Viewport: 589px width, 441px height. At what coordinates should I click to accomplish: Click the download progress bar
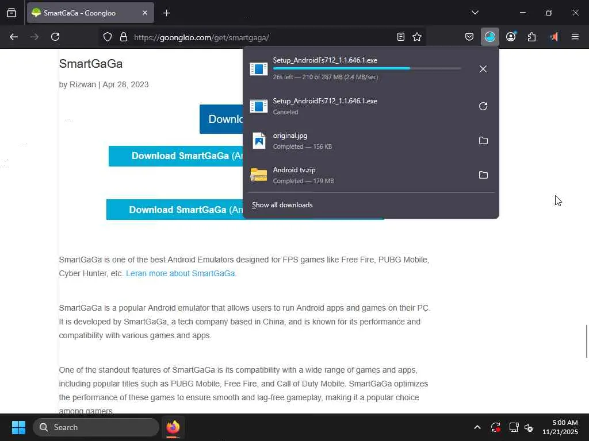(x=366, y=68)
